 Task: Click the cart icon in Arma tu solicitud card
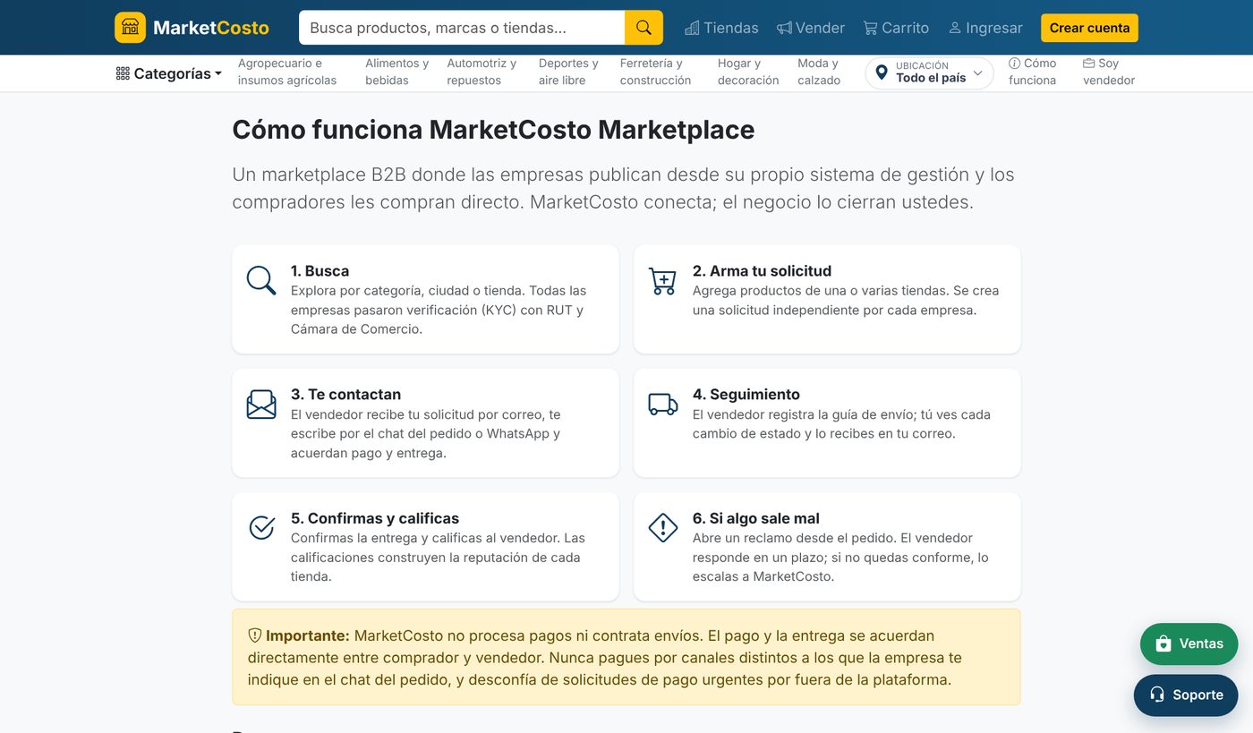coord(662,281)
